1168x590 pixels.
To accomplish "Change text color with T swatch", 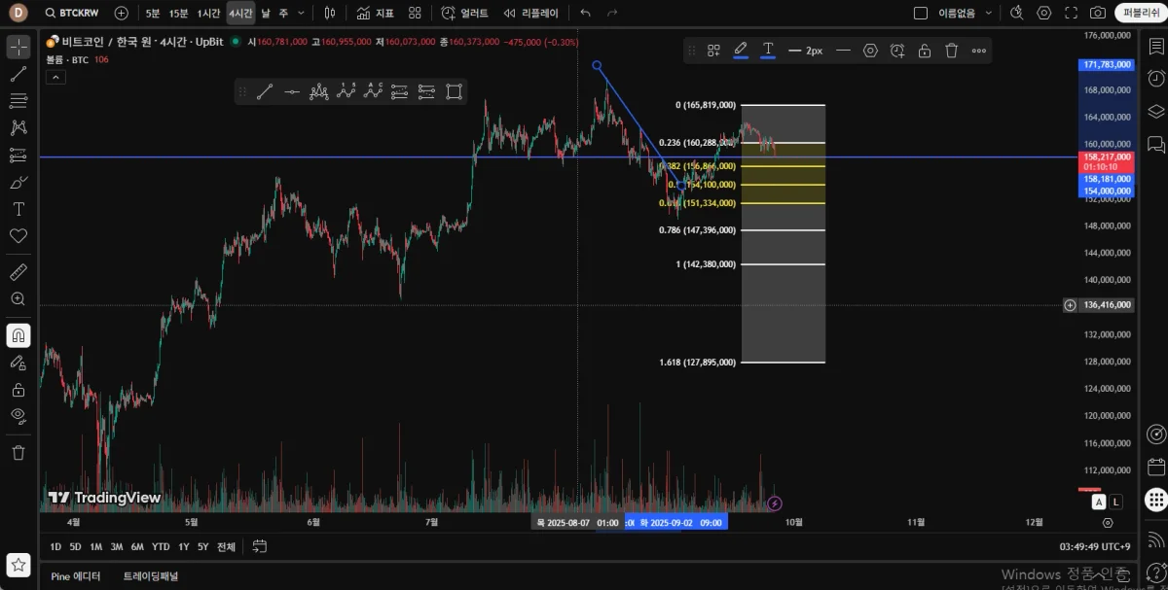I will pos(768,51).
